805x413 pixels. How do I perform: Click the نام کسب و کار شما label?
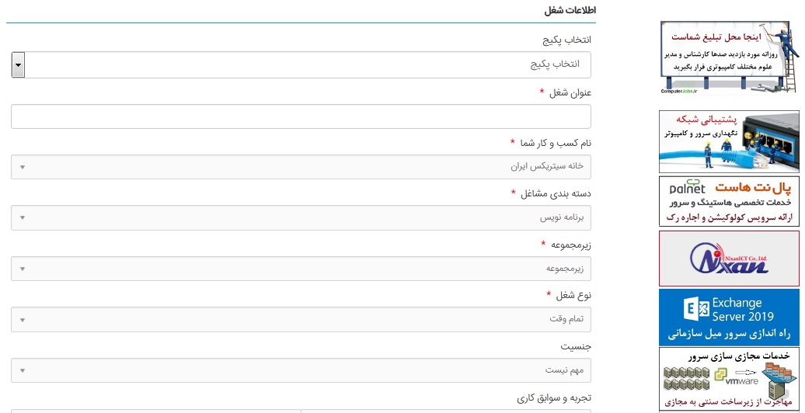tap(556, 143)
